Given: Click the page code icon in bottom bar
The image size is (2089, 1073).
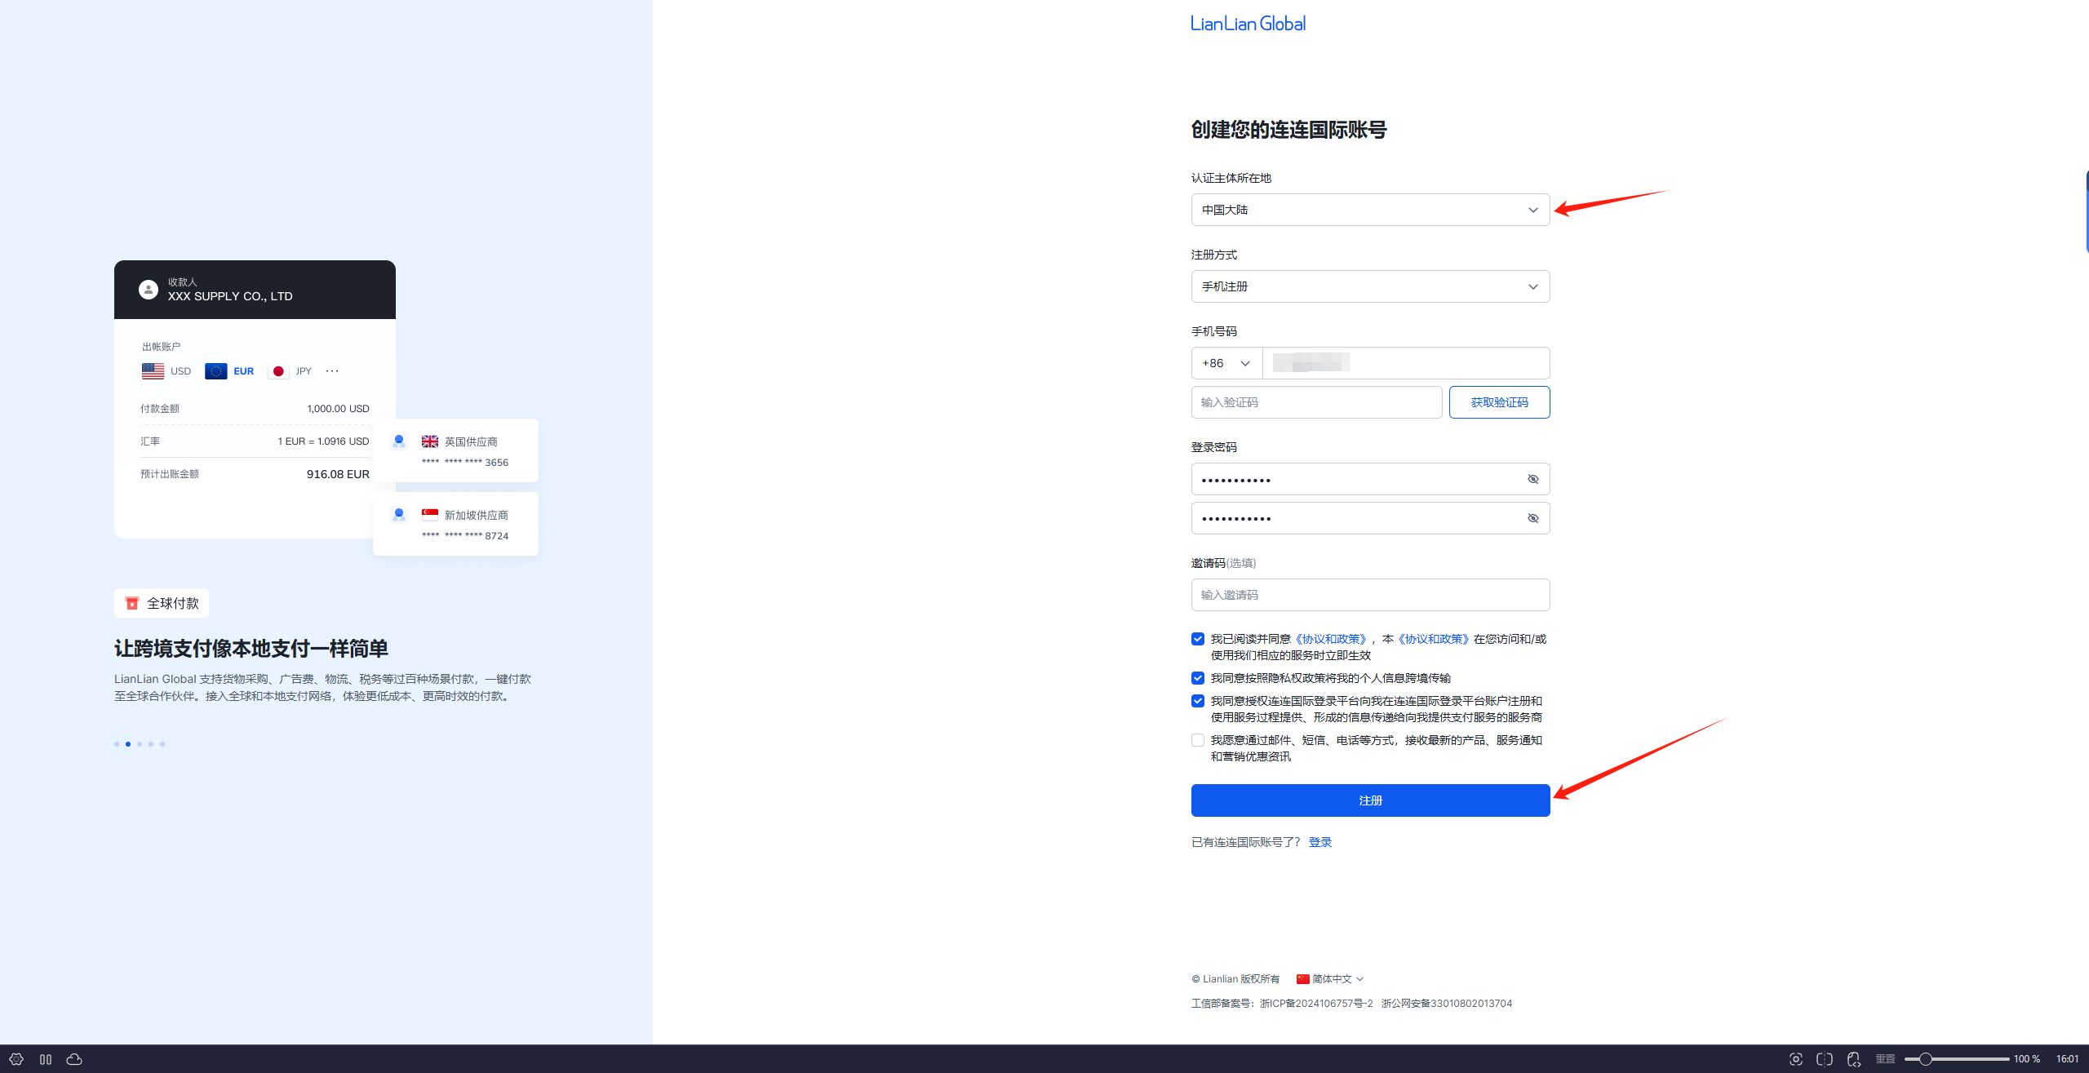Looking at the screenshot, I should point(1854,1059).
